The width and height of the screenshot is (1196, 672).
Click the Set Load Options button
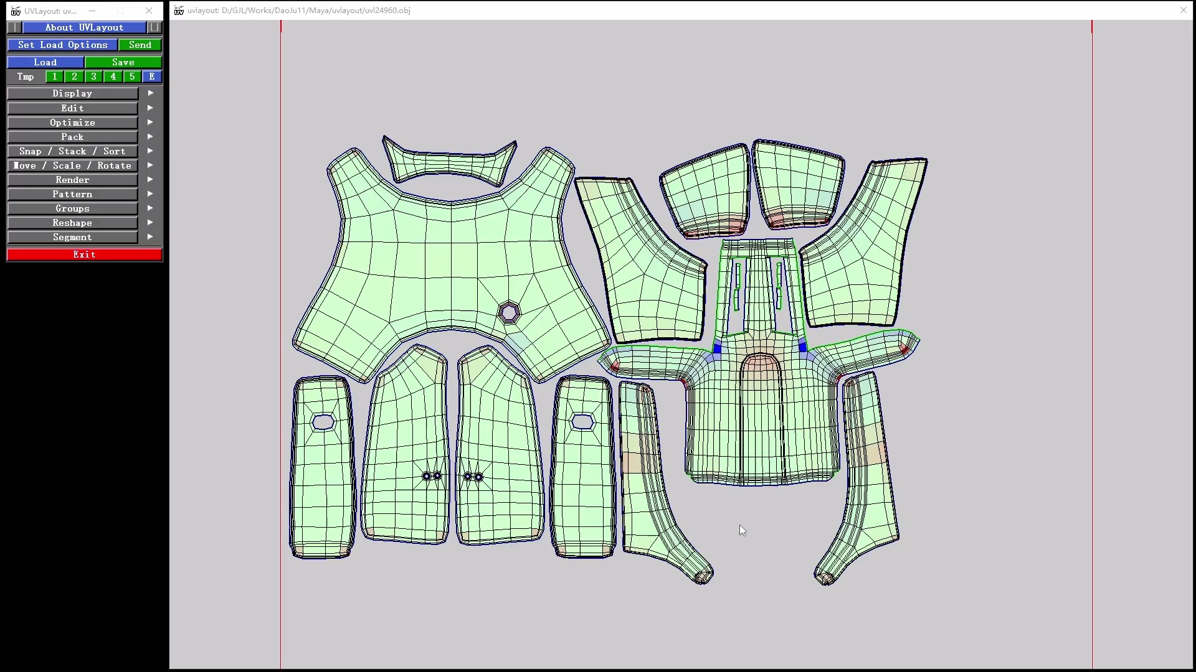pyautogui.click(x=62, y=45)
